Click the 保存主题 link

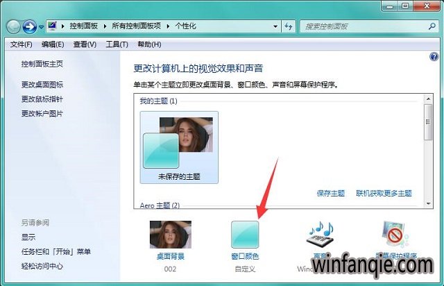331,193
